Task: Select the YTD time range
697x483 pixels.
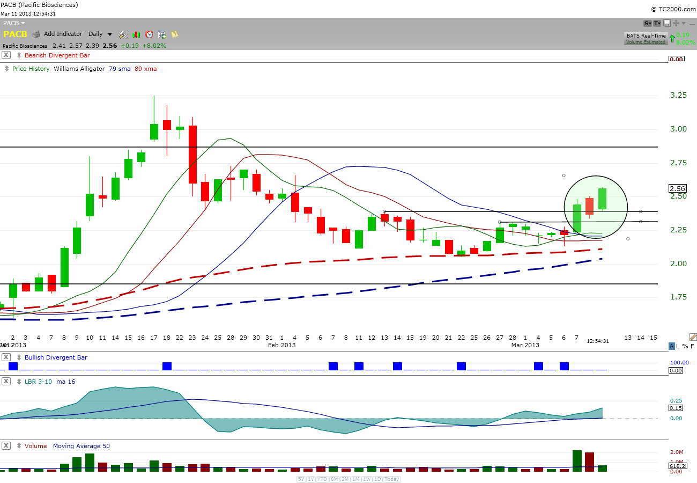Action: click(322, 479)
